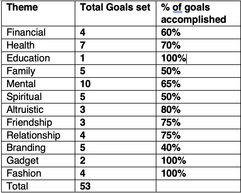Click the Health goals value 7
Viewport: 241px width, 193px height.
point(83,45)
